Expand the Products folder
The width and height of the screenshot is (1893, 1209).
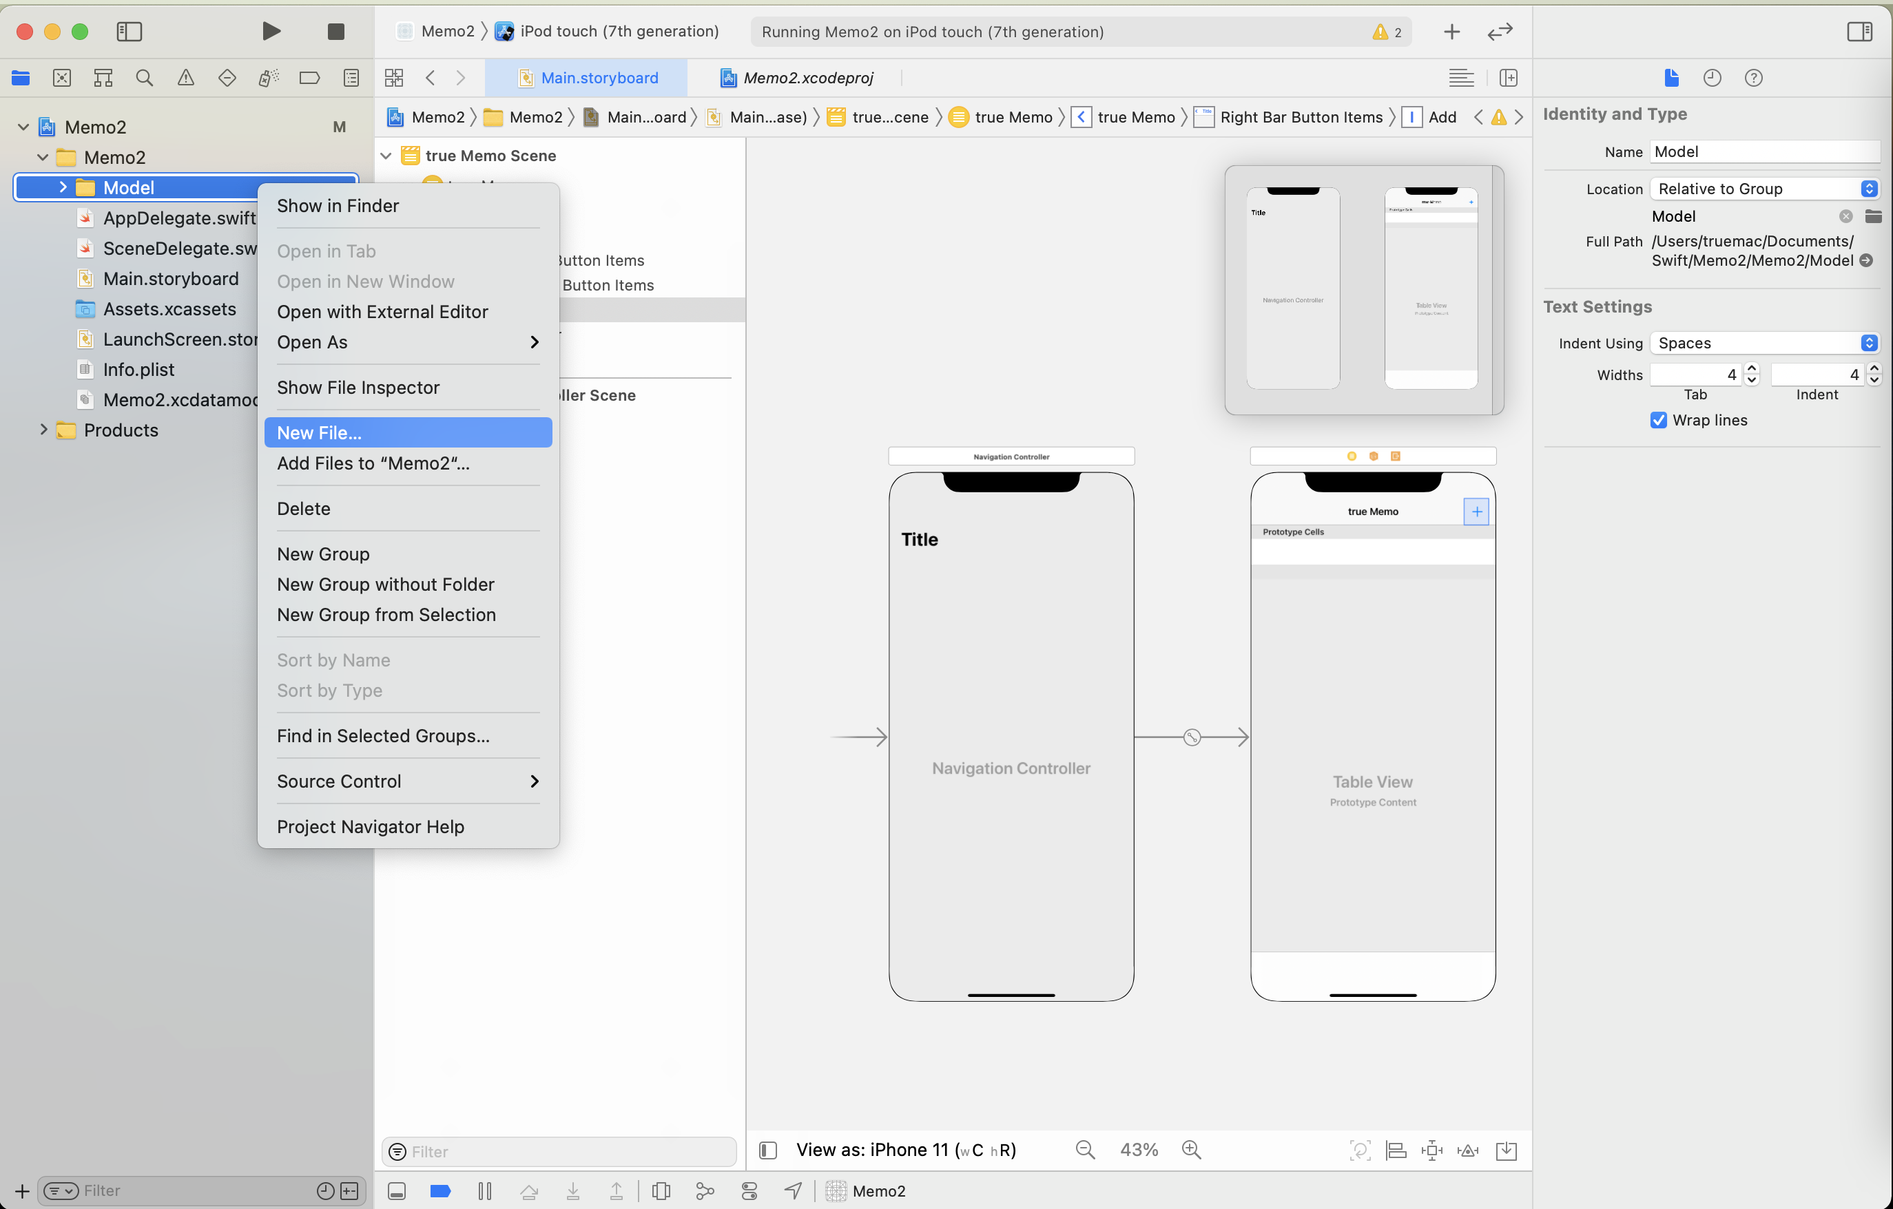coord(44,430)
